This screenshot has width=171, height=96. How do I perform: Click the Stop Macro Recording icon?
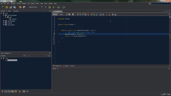109,14
